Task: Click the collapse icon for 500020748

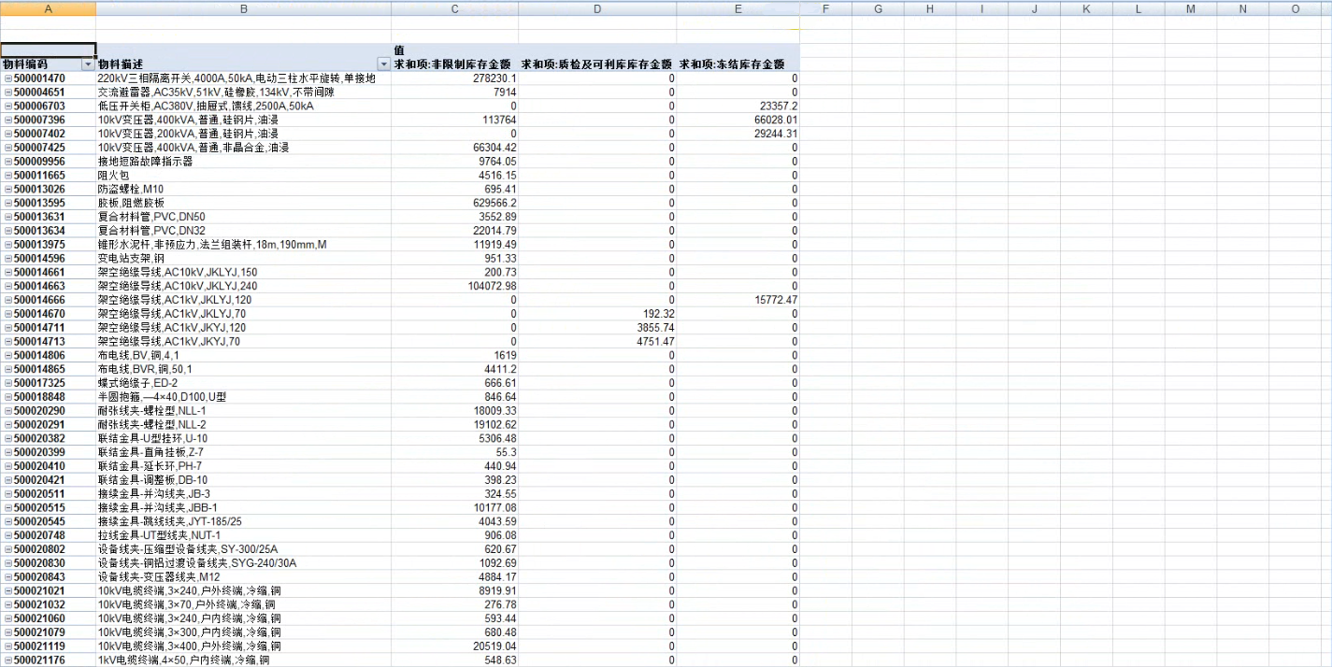Action: click(8, 535)
